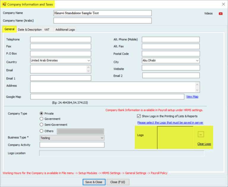Viewport: 228px width, 187px height.
Task: Open the View Map link
Action: (192, 97)
